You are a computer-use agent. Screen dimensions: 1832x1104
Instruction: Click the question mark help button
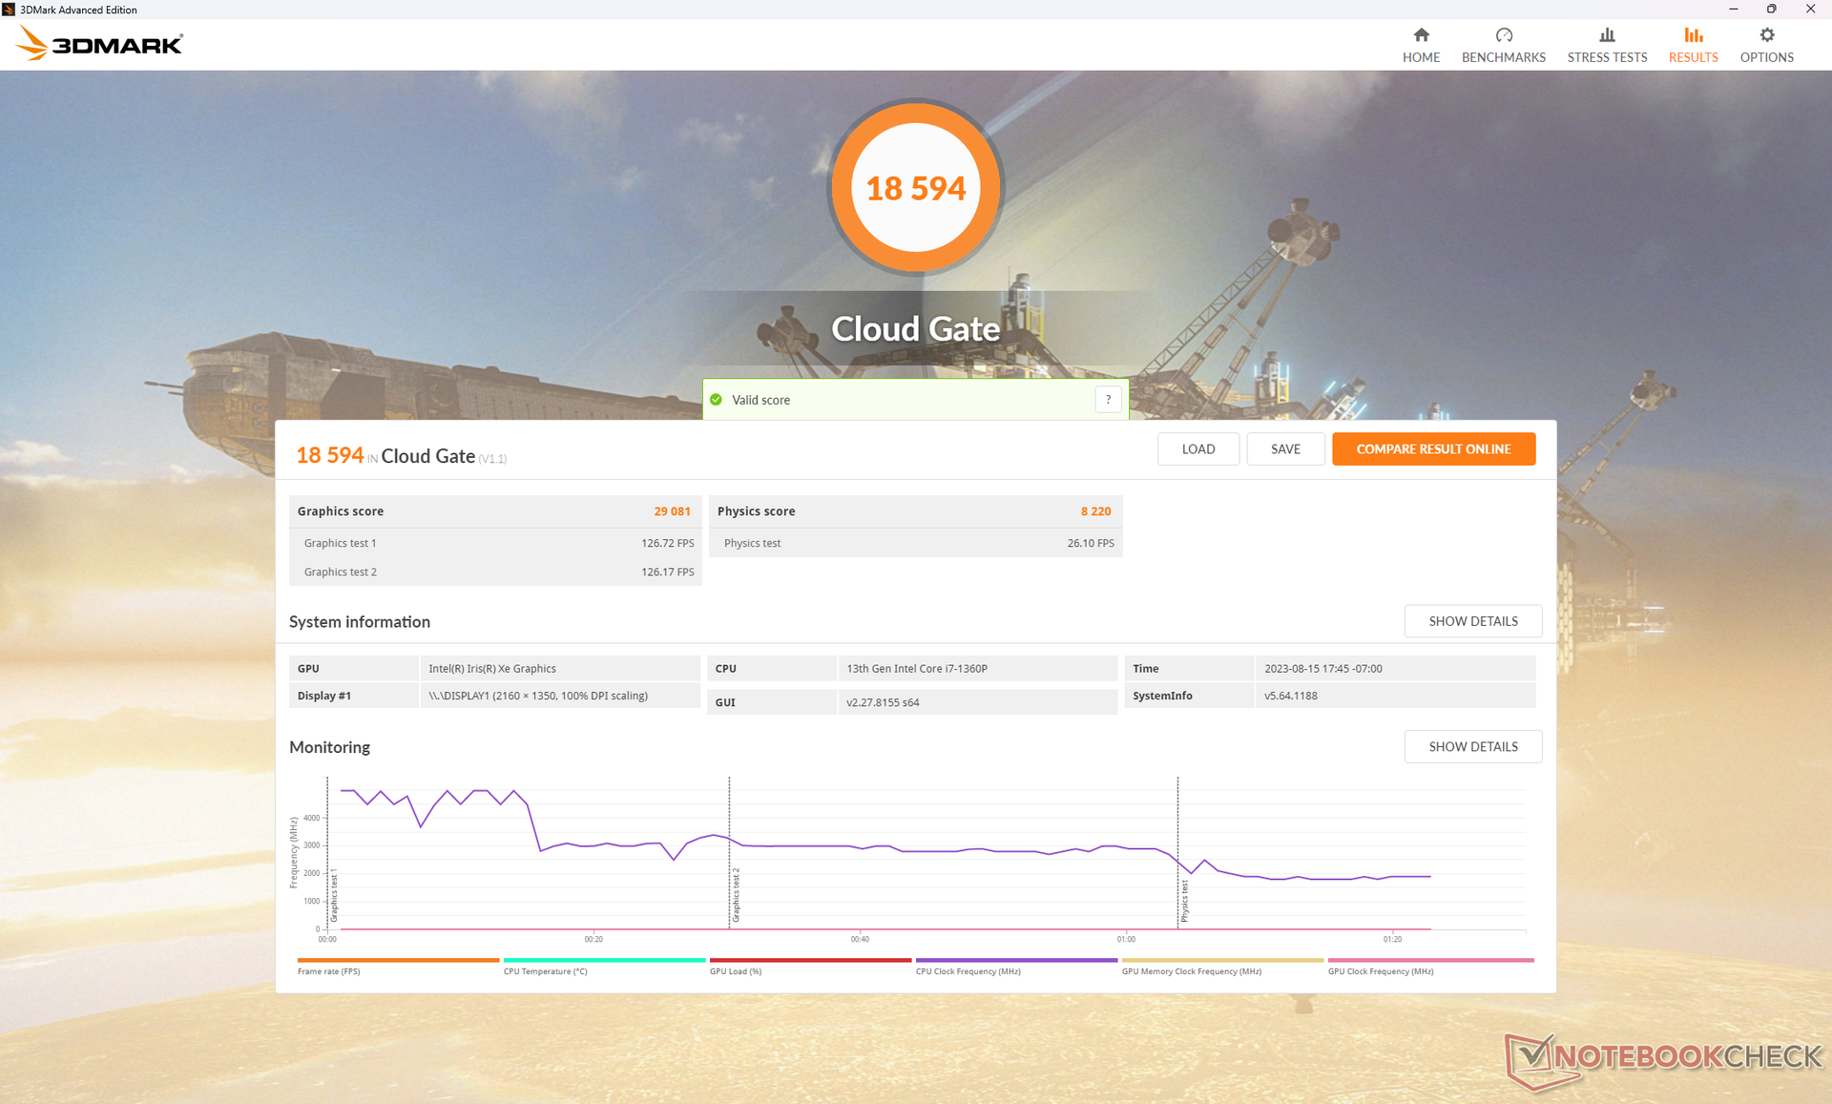[x=1108, y=400]
